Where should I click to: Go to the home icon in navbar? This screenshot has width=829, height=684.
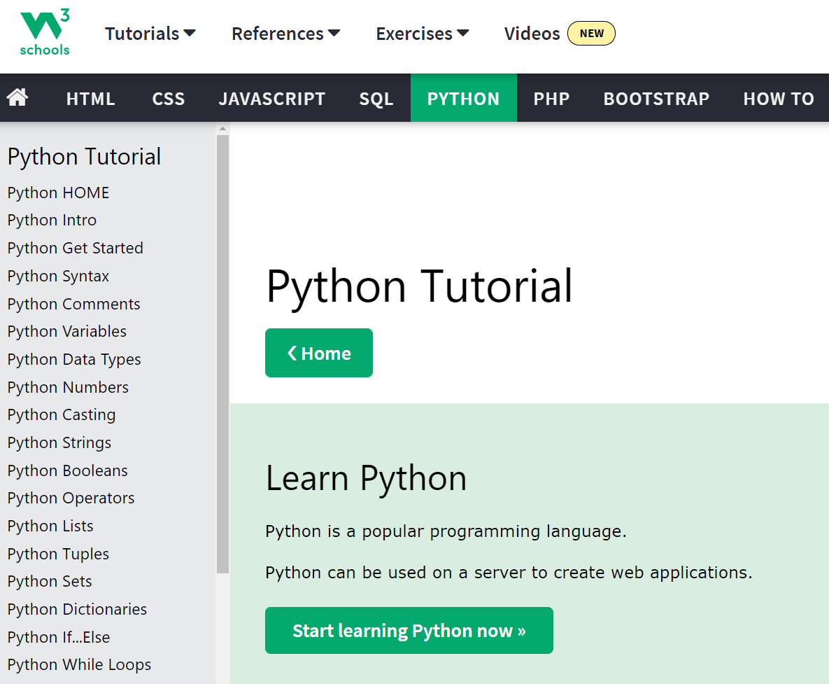pyautogui.click(x=17, y=98)
